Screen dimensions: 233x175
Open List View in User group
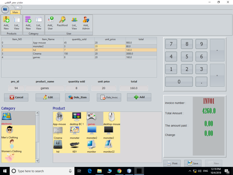click(74, 23)
